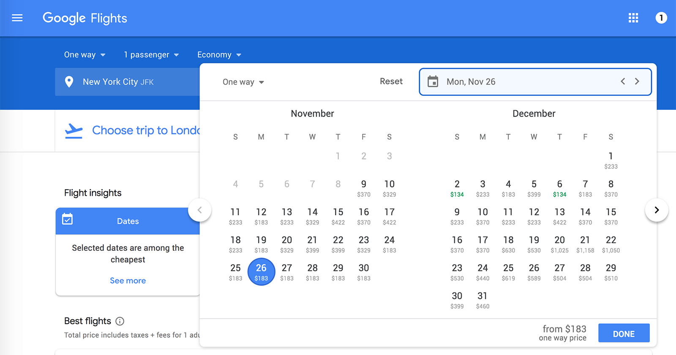The image size is (676, 355).
Task: Click the Reset button
Action: pyautogui.click(x=391, y=81)
